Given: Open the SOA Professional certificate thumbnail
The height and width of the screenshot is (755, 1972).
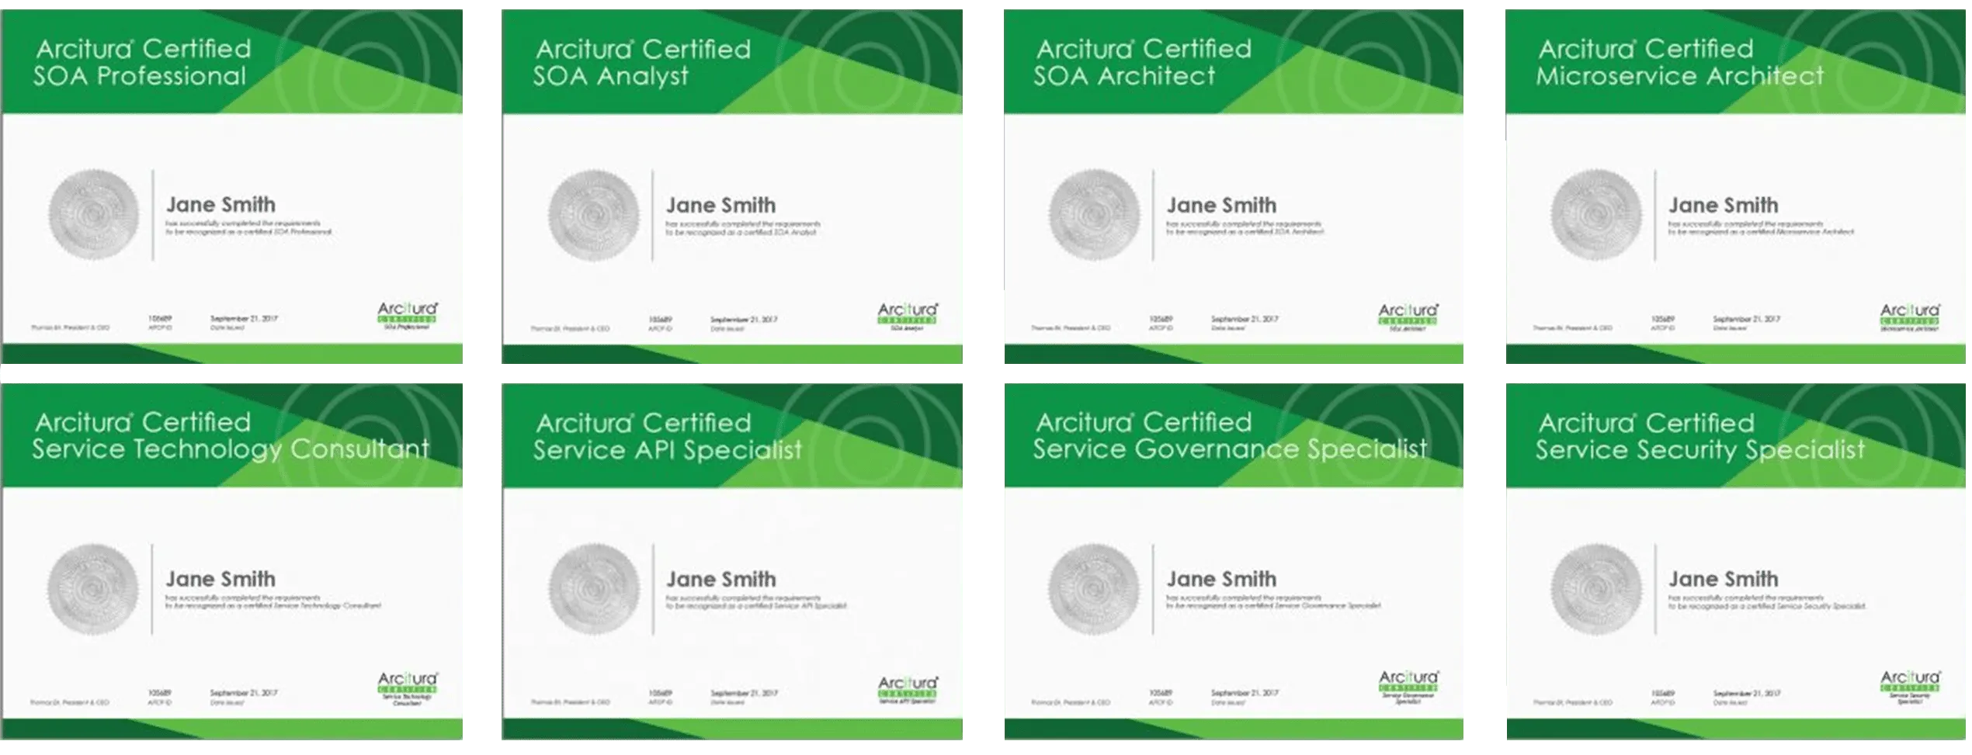Looking at the screenshot, I should click(231, 186).
